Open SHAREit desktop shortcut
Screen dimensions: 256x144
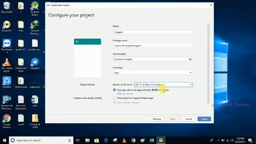[x=7, y=82]
